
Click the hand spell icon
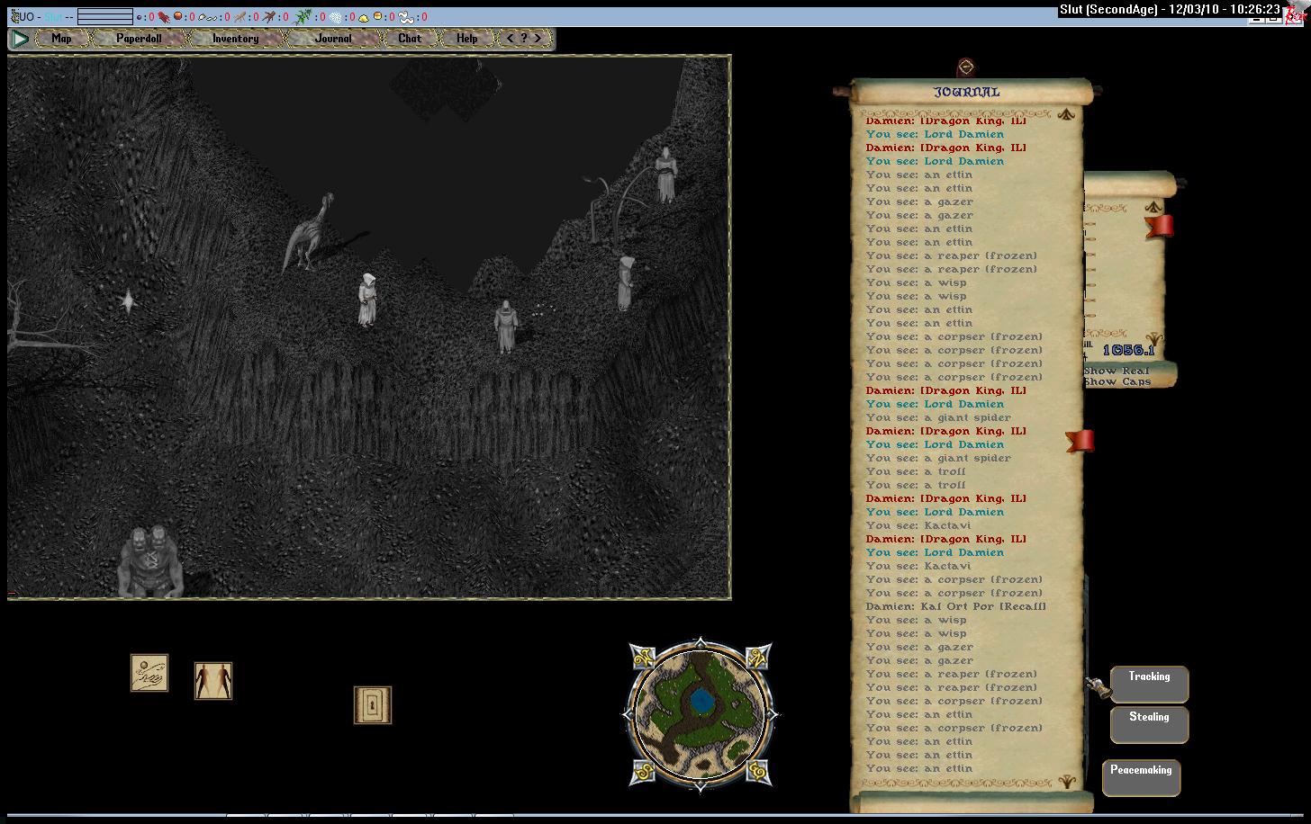[x=149, y=673]
